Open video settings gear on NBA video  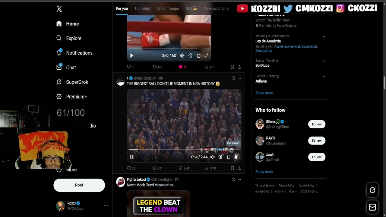click(220, 157)
